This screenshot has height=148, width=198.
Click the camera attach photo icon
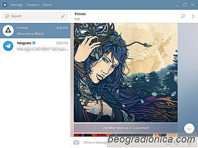click(x=76, y=142)
